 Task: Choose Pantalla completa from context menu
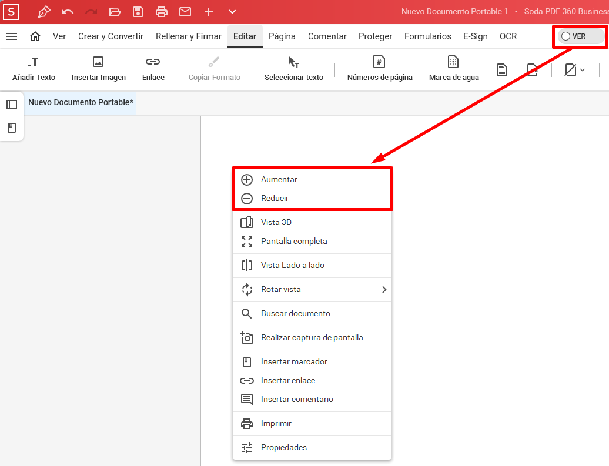[x=294, y=241]
